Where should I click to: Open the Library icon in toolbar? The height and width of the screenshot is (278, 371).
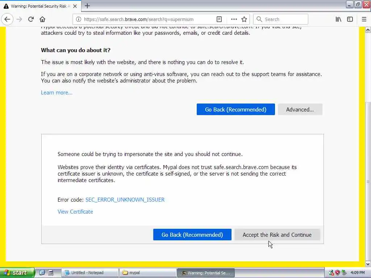338,19
